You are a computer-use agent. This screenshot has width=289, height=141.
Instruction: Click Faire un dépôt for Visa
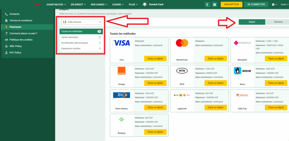[156, 59]
